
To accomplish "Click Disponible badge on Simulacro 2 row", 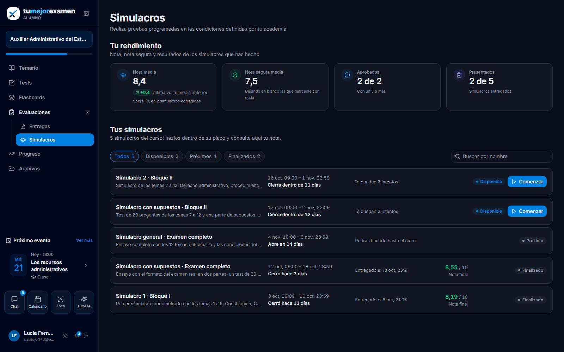I will tap(489, 182).
